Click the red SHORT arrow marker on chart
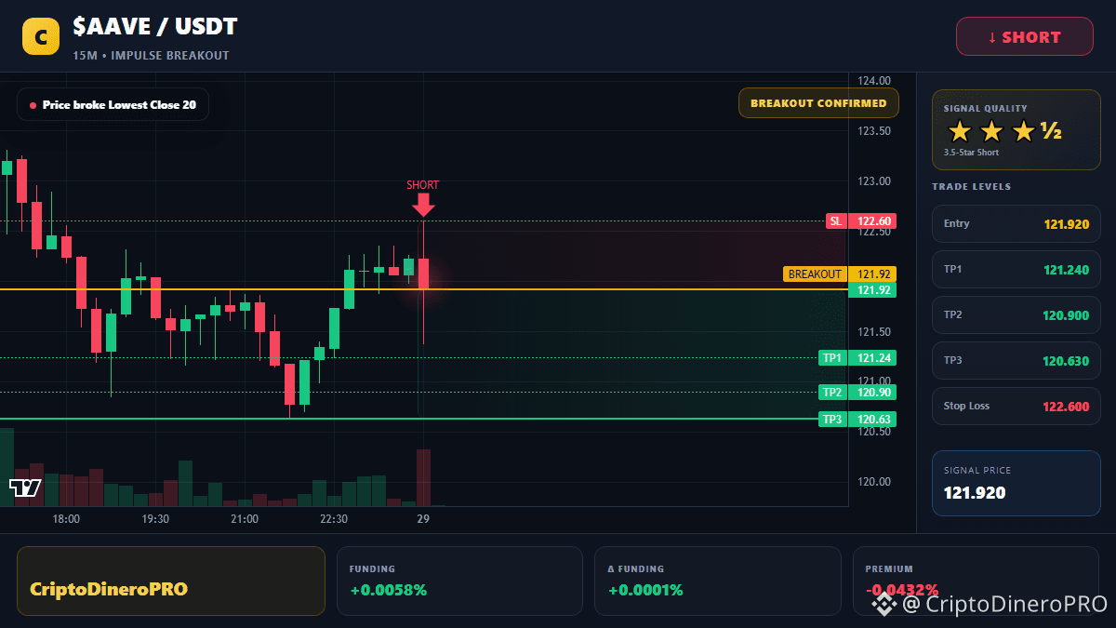Image resolution: width=1116 pixels, height=628 pixels. tap(423, 204)
